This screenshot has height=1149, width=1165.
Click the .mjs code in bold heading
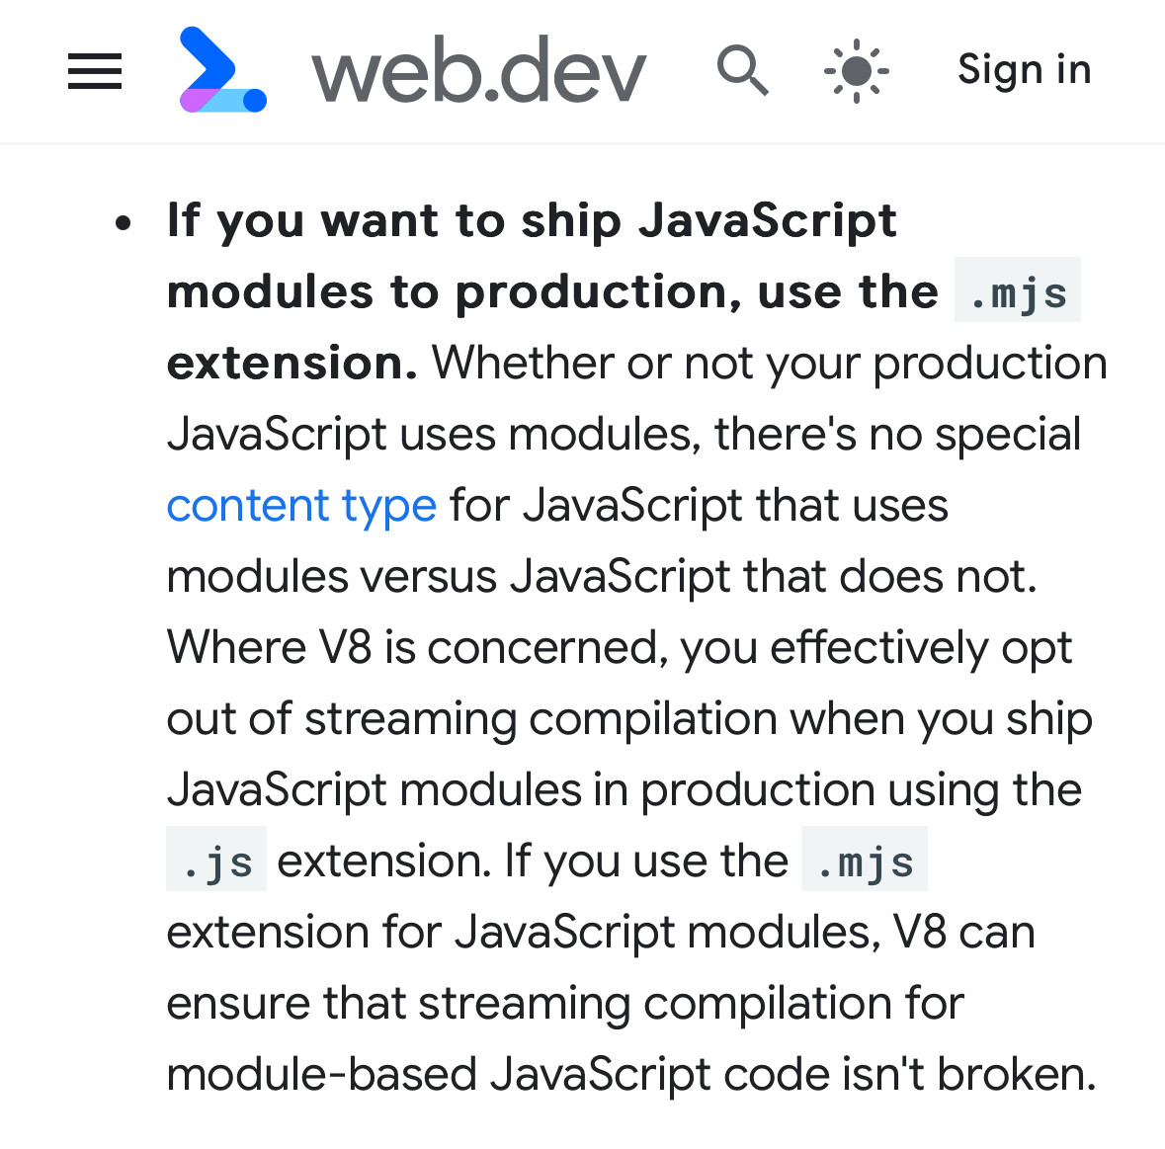point(1017,289)
